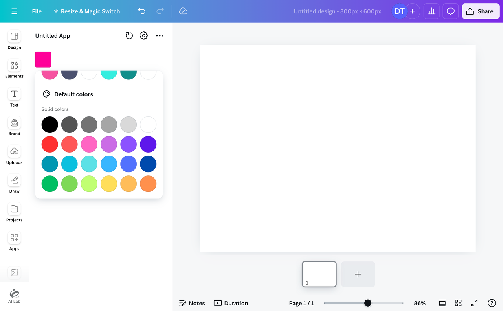Pick the light turquoise solid color

pyautogui.click(x=89, y=164)
